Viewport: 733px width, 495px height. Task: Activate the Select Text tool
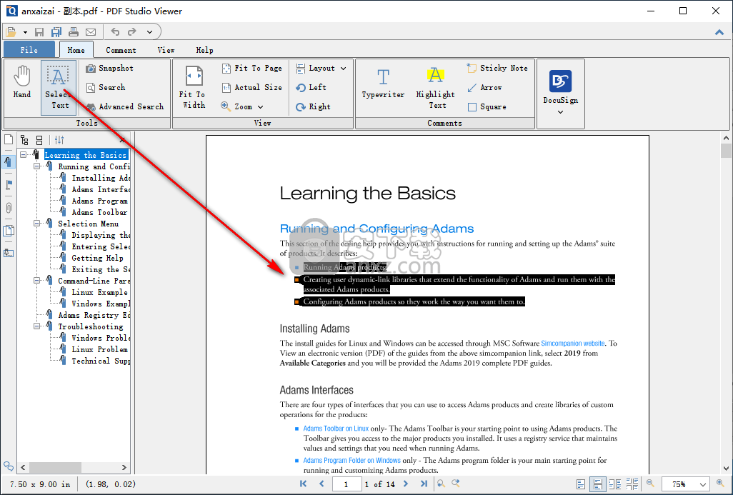tap(58, 87)
